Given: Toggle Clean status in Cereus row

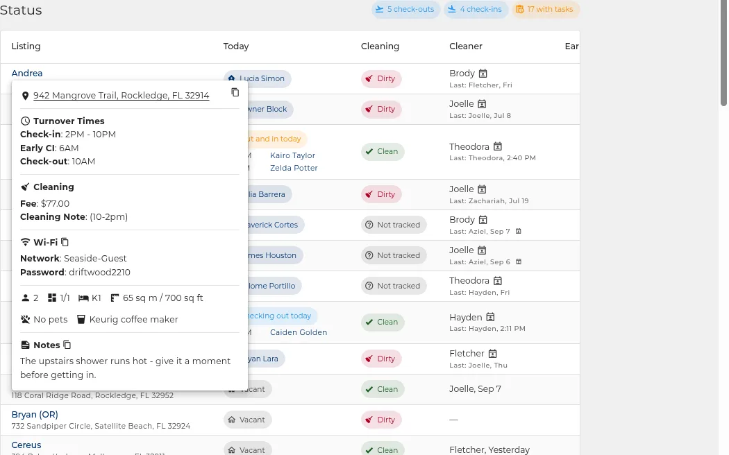Looking at the screenshot, I should click(383, 449).
